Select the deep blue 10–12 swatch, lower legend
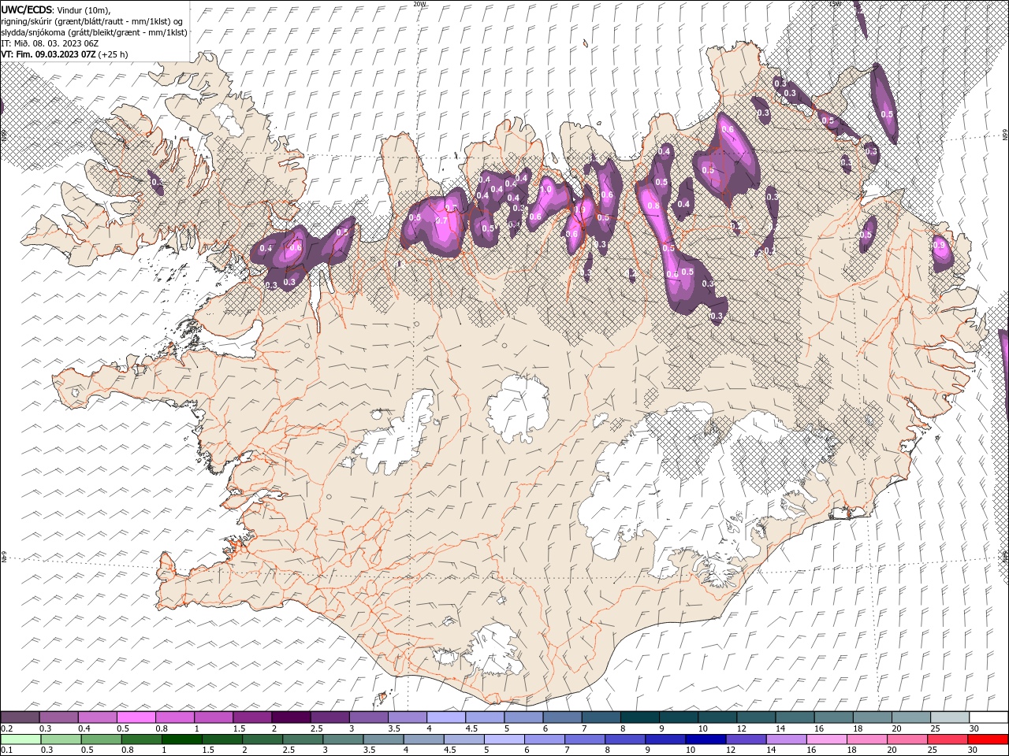 pos(706,739)
